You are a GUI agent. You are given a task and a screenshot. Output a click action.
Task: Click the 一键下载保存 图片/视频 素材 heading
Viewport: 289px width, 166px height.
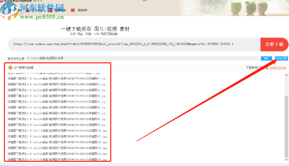(95, 29)
